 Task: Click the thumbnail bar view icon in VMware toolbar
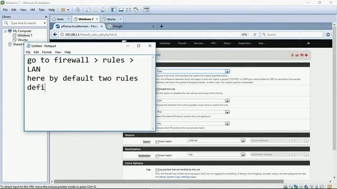[121, 10]
